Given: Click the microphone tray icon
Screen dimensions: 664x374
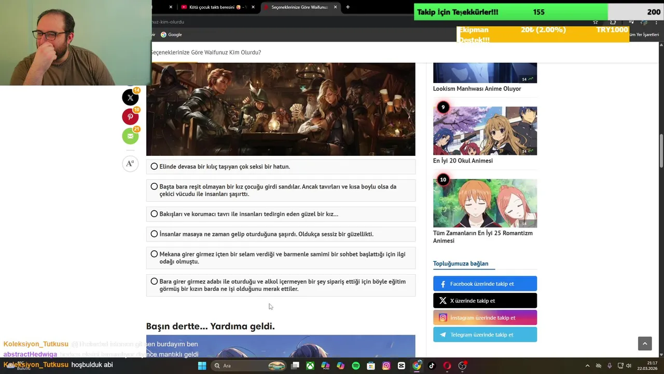Looking at the screenshot, I should [610, 366].
